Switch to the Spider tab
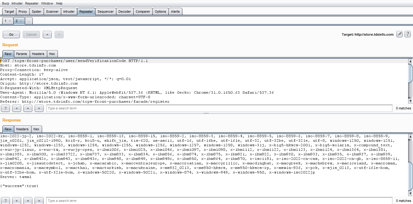This screenshot has width=413, height=204. click(37, 11)
